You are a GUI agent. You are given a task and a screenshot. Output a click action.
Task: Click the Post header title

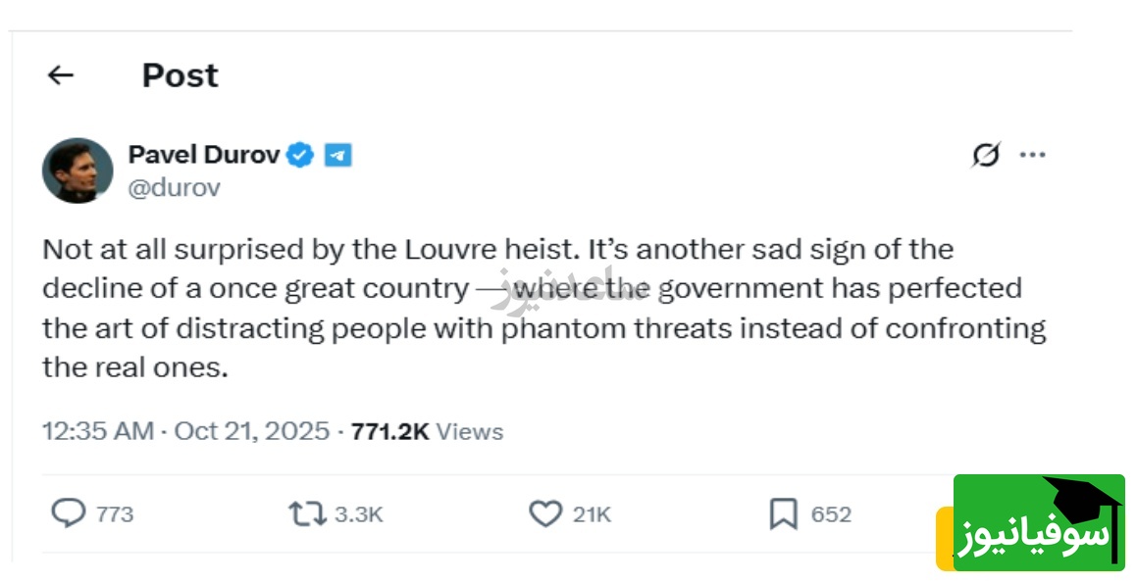[180, 75]
